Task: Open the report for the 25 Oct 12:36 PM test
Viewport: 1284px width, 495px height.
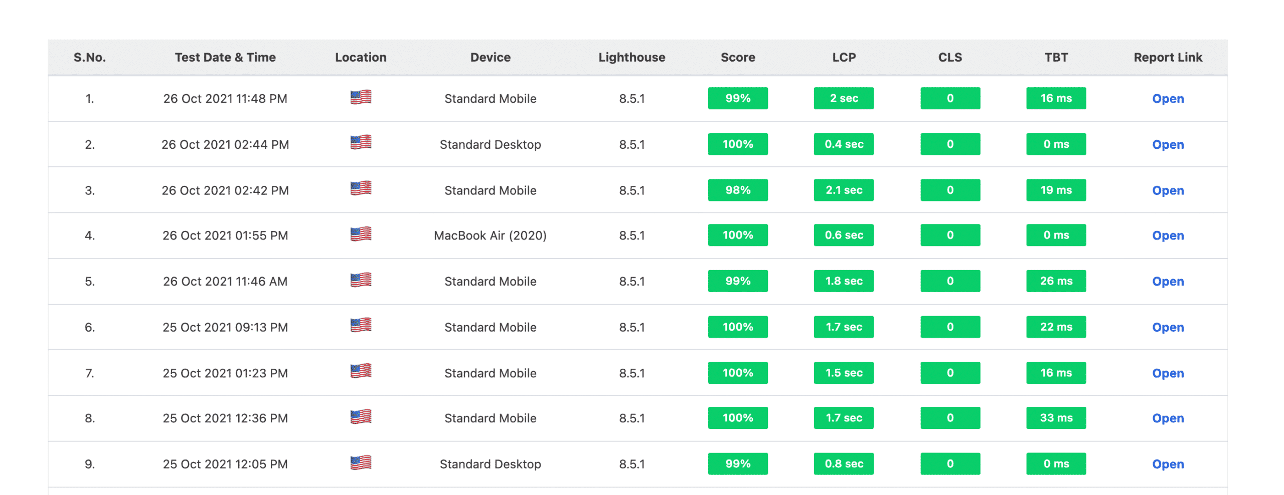Action: pyautogui.click(x=1168, y=418)
